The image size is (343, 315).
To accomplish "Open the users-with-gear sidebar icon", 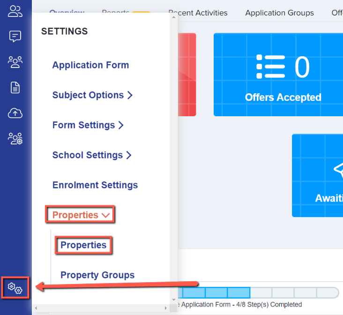I will [x=15, y=138].
